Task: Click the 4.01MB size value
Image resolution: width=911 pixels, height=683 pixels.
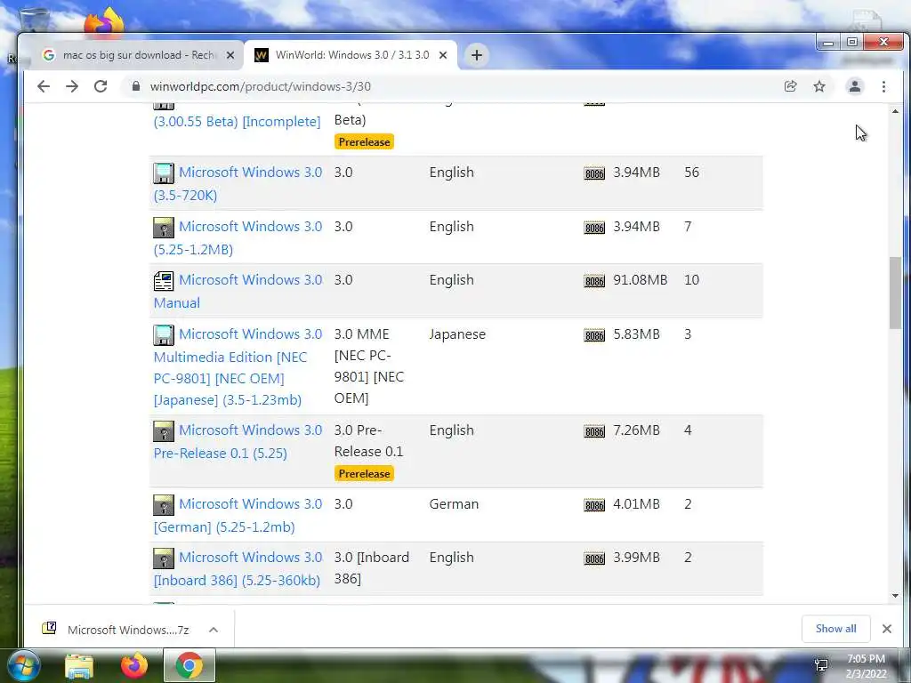Action: [636, 504]
